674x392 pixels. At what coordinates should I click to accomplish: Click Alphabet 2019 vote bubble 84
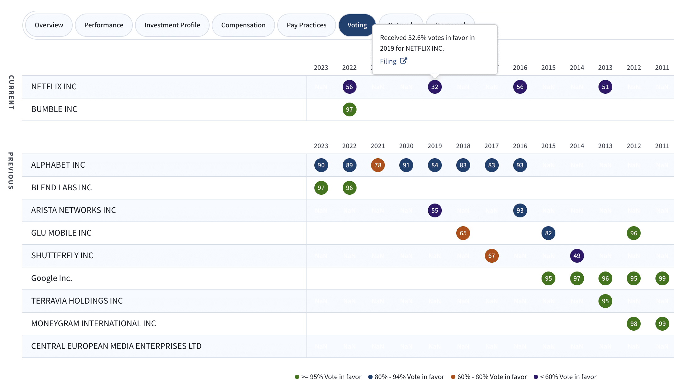click(x=435, y=165)
